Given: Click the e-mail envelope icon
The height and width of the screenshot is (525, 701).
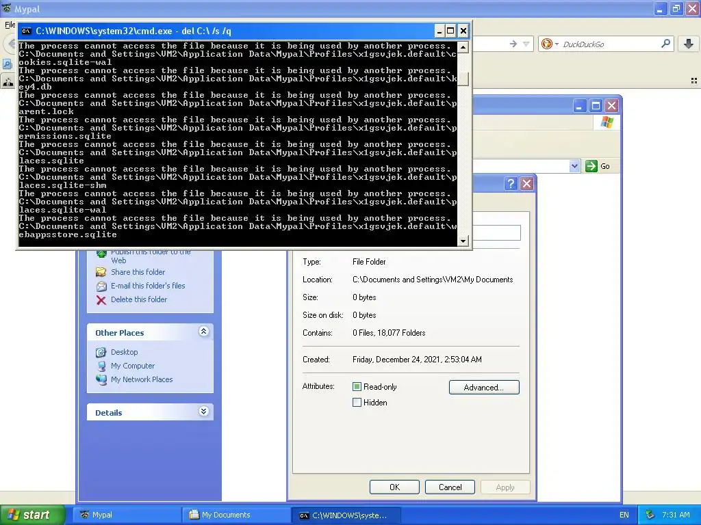Looking at the screenshot, I should coord(101,286).
